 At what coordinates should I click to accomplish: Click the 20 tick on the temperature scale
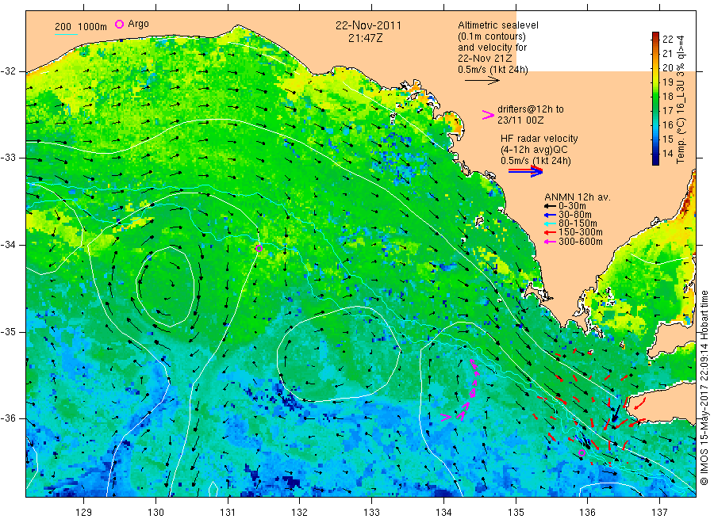[667, 68]
